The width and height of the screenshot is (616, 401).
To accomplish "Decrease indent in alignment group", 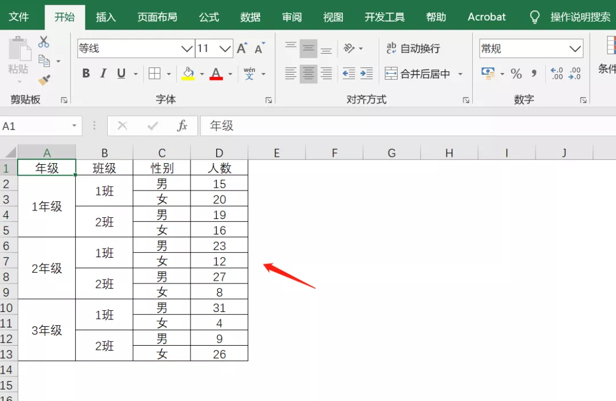I will (x=348, y=74).
